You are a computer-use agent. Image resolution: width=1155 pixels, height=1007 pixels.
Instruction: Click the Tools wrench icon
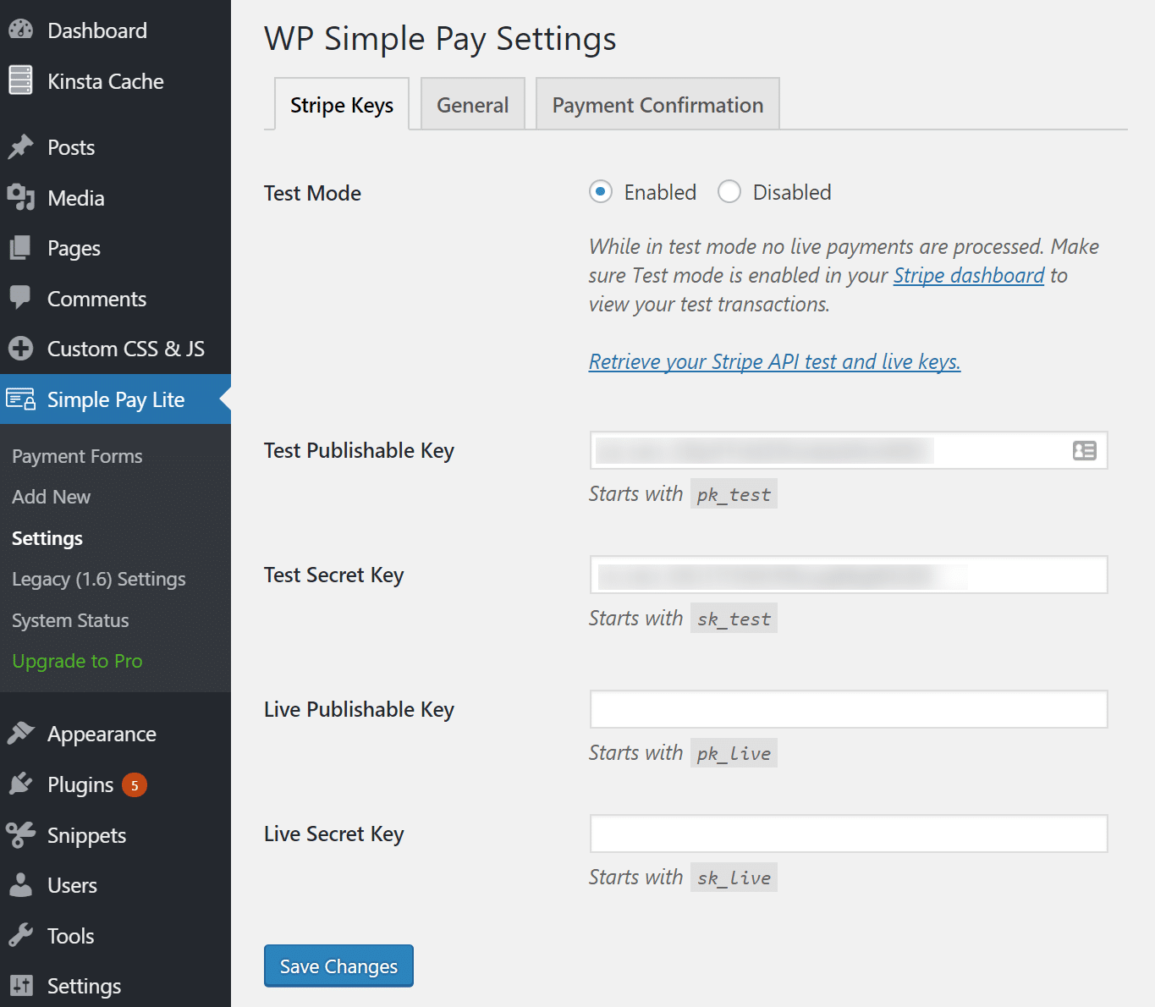[x=20, y=935]
